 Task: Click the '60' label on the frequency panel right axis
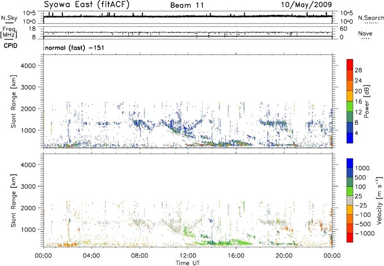click(343, 29)
